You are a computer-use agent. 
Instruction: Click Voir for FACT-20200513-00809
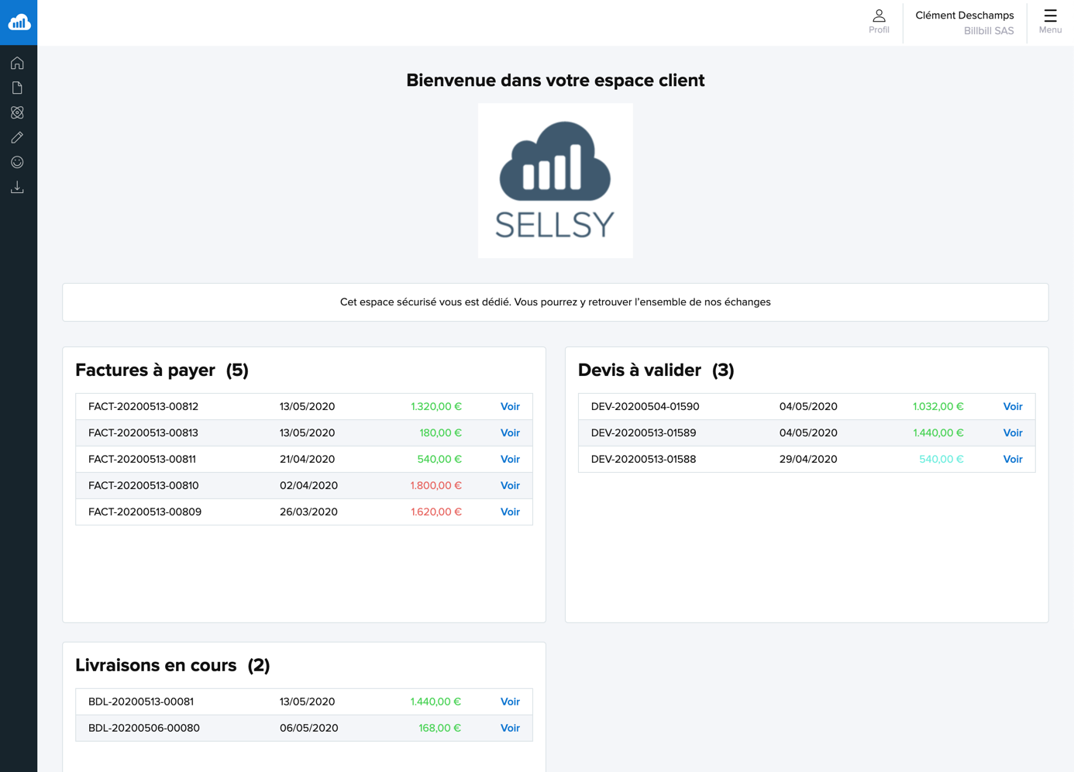(510, 512)
